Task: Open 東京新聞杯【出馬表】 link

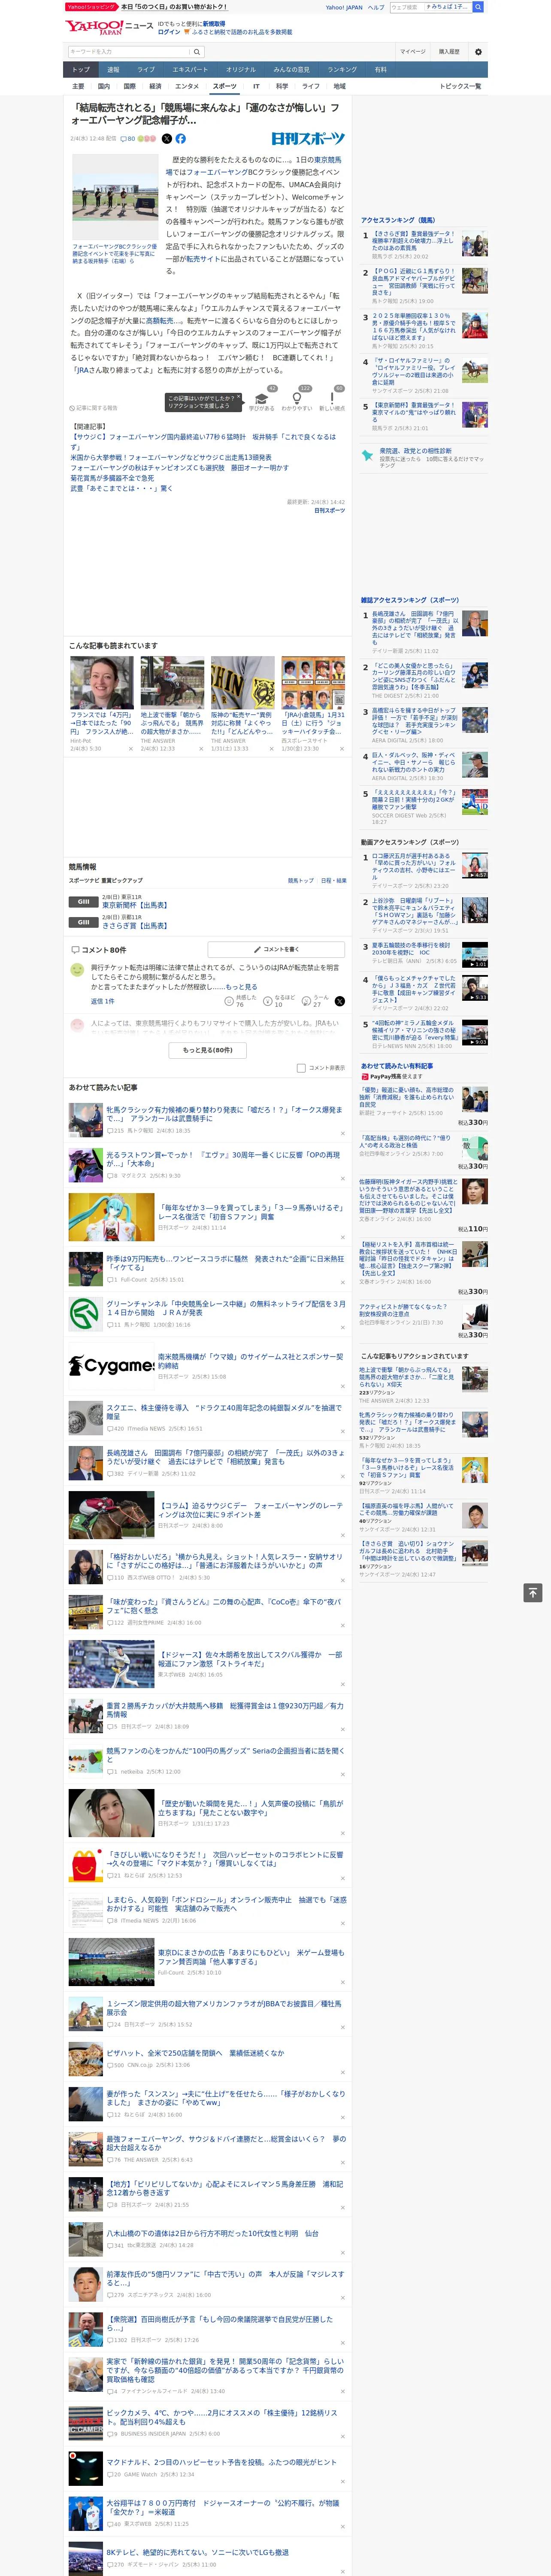Action: pos(135,906)
